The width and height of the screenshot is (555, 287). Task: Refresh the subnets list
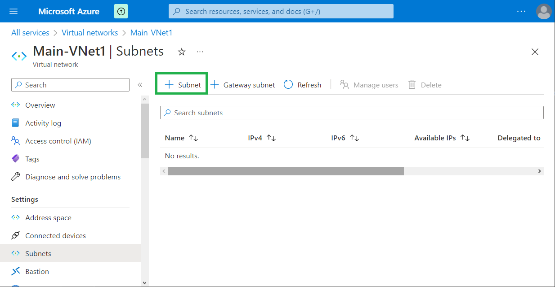coord(303,85)
